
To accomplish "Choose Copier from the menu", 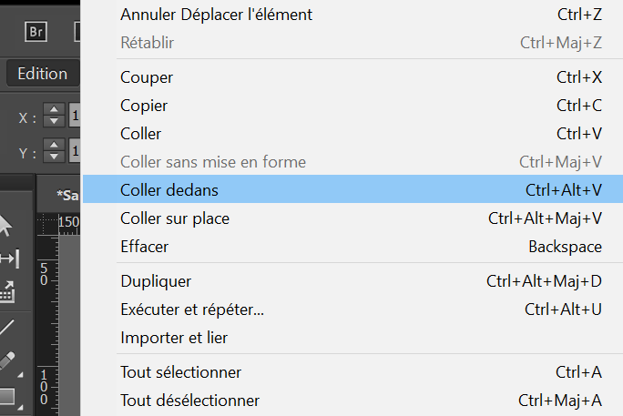I will tap(144, 106).
